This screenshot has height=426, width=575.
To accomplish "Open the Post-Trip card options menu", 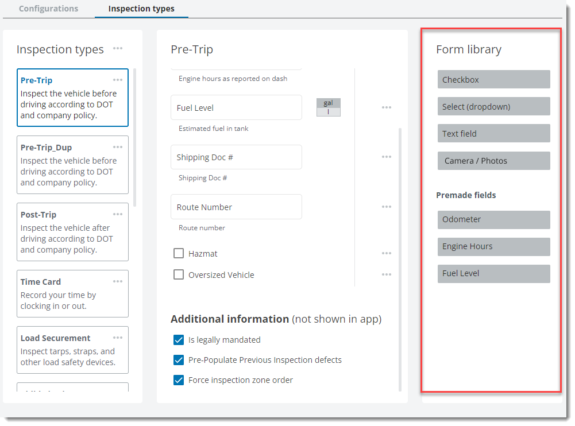I will [118, 214].
